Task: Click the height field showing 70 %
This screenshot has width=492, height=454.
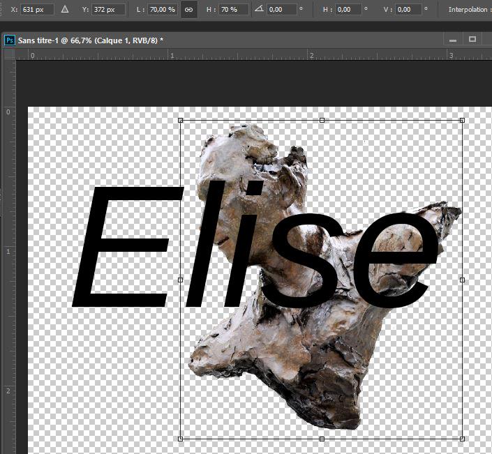Action: 233,10
